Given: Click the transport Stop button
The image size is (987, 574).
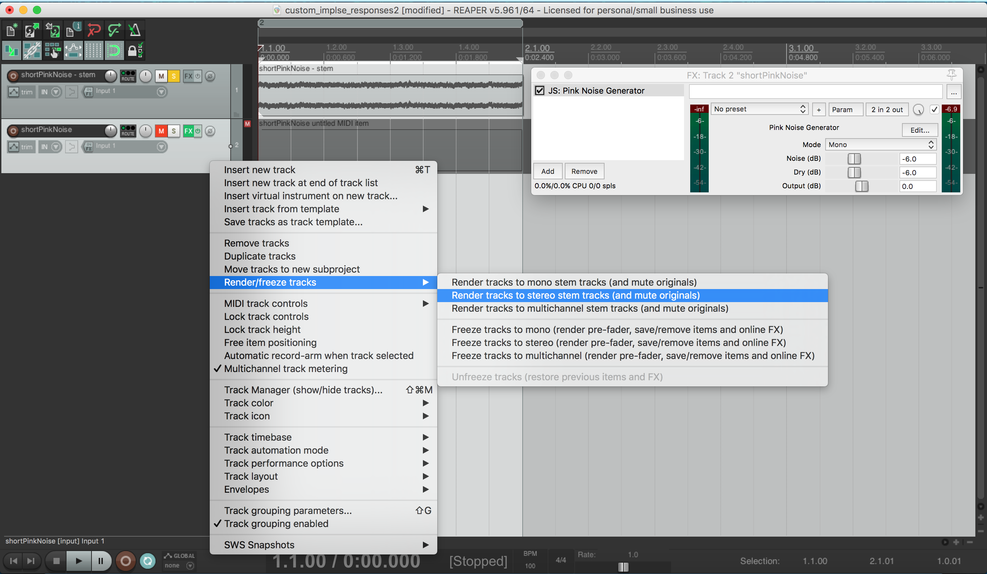Looking at the screenshot, I should pos(57,561).
